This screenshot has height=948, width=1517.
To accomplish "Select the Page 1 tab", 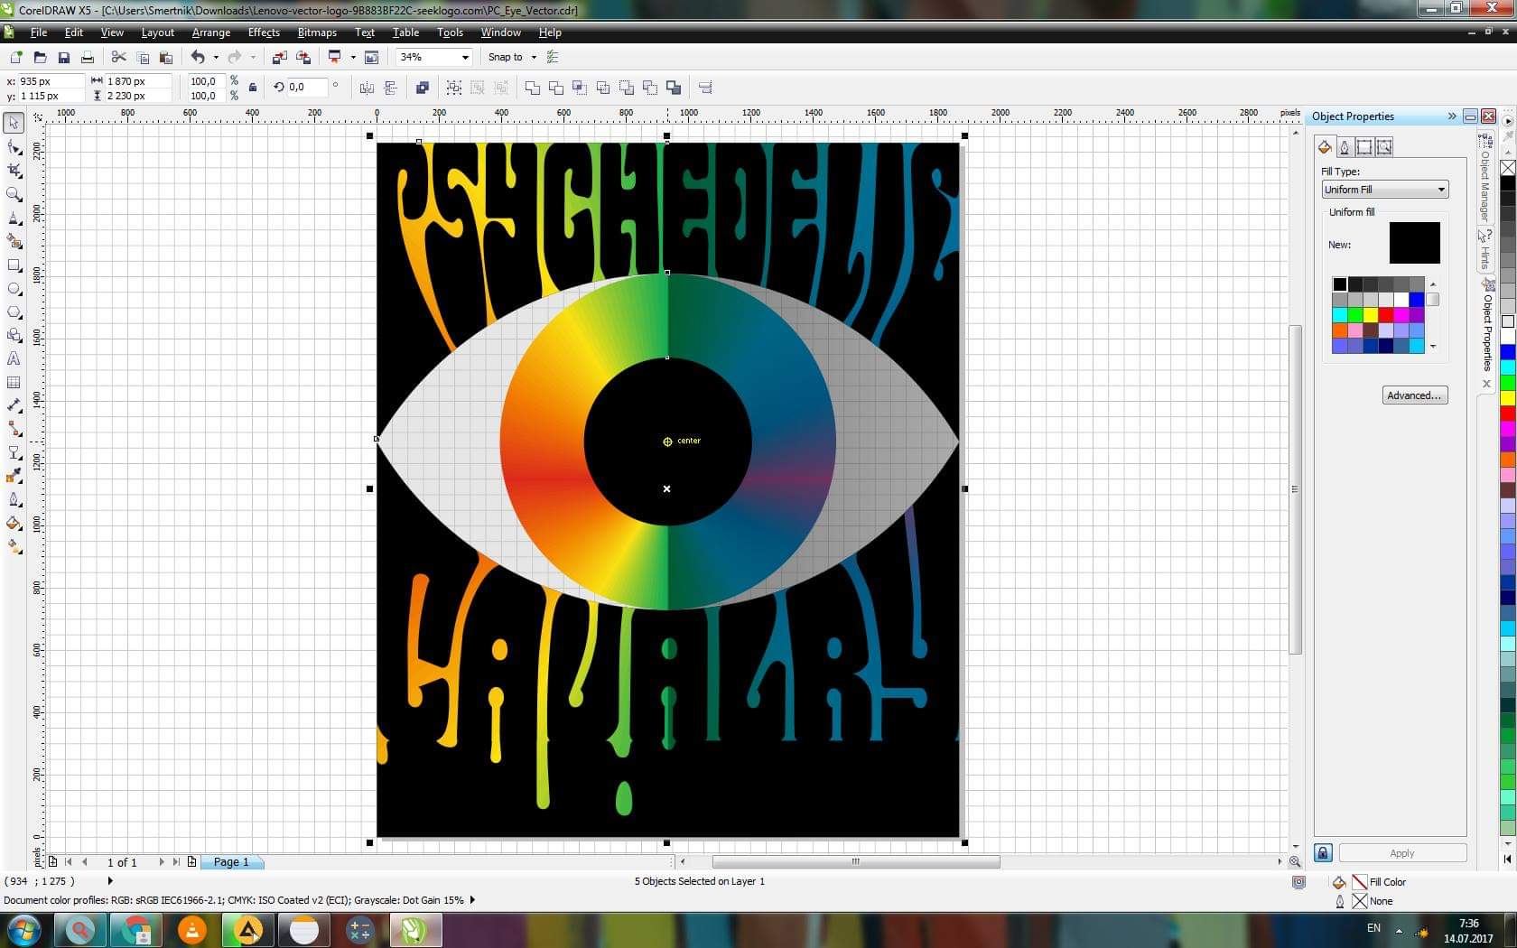I will [x=231, y=862].
